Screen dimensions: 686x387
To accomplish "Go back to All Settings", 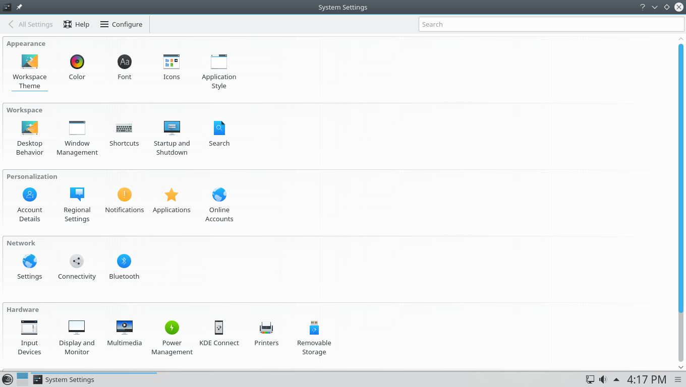I will 30,24.
